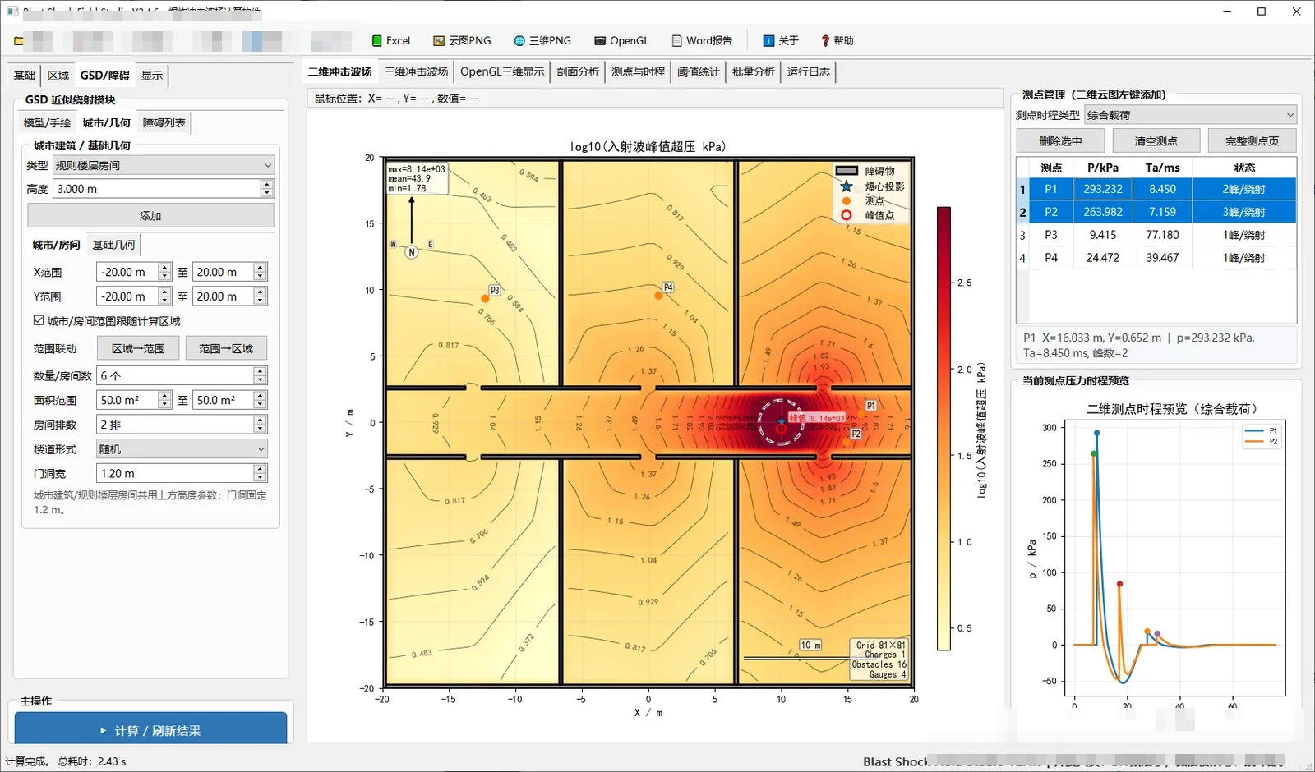Image resolution: width=1315 pixels, height=772 pixels.
Task: Click cell 39.467 in the P4 row
Action: [1162, 258]
